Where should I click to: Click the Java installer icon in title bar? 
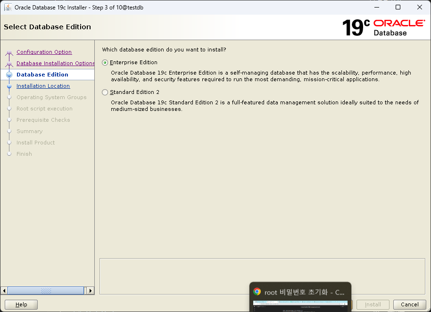pyautogui.click(x=8, y=8)
